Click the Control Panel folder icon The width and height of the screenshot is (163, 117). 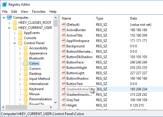20,43
